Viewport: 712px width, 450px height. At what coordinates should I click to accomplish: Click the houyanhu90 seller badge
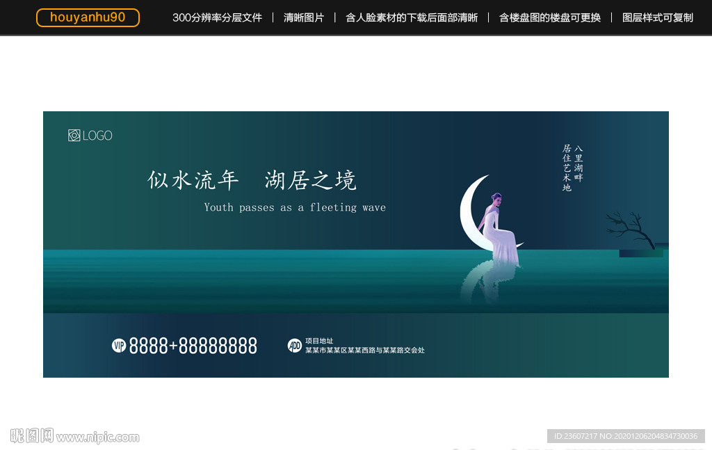coord(88,18)
